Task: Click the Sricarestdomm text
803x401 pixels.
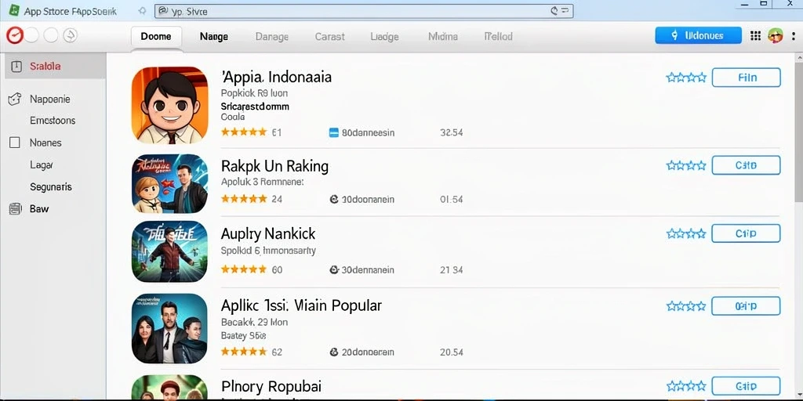Action: point(255,107)
